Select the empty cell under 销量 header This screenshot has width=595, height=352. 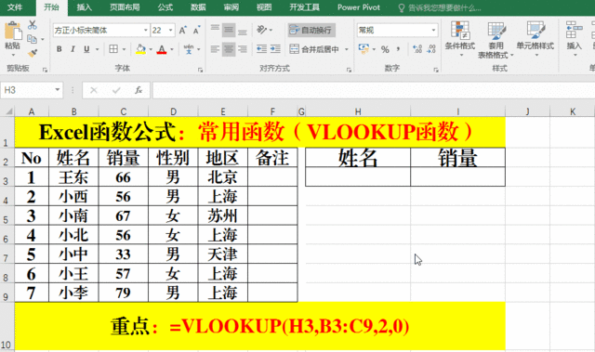[457, 176]
